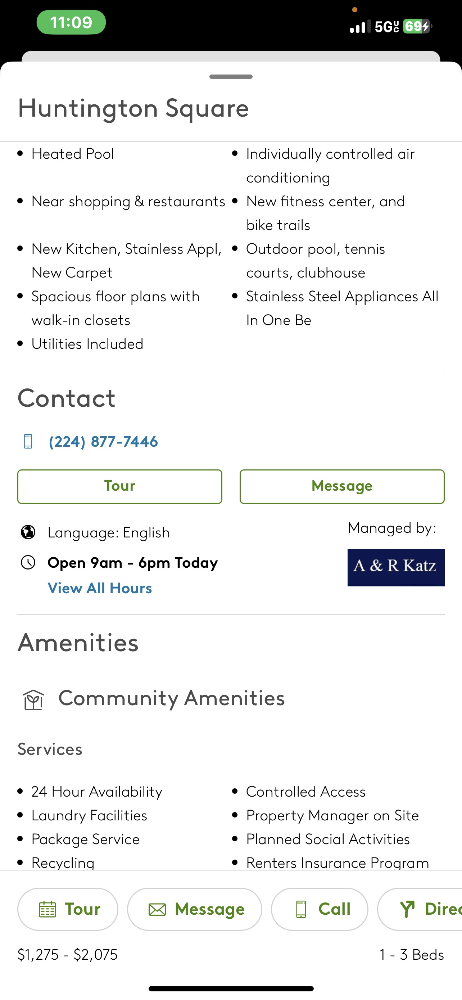Viewport: 462px width, 1000px height.
Task: Tap the outlined Tour button under Contact
Action: [x=120, y=486]
